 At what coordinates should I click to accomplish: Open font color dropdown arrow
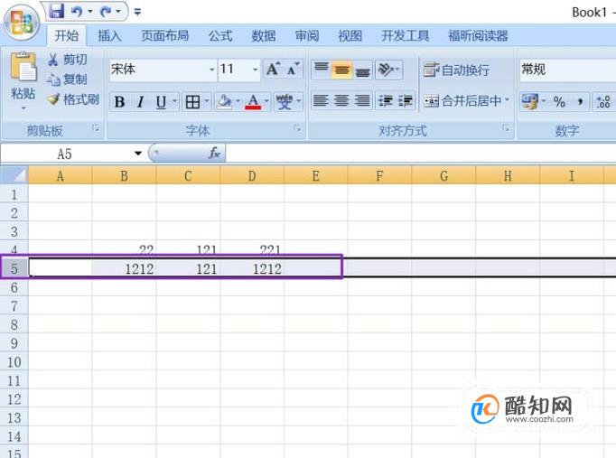pos(266,101)
